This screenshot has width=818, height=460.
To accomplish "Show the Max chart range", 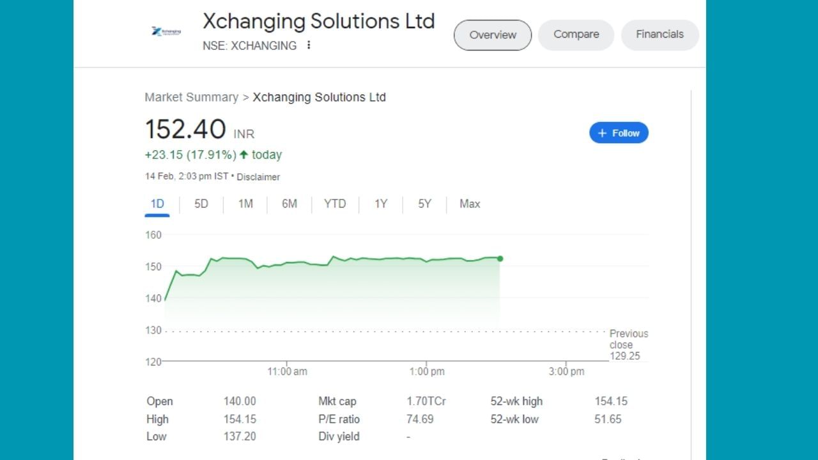I will coord(470,204).
